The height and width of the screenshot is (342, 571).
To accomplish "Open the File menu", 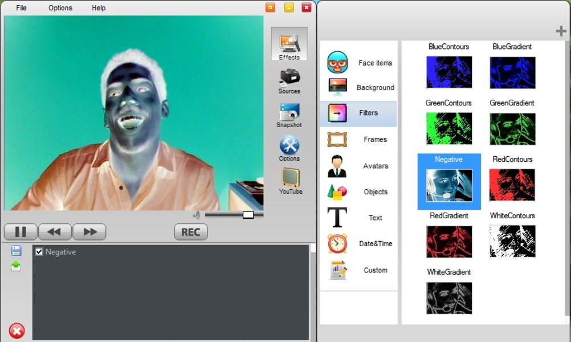I will (21, 8).
